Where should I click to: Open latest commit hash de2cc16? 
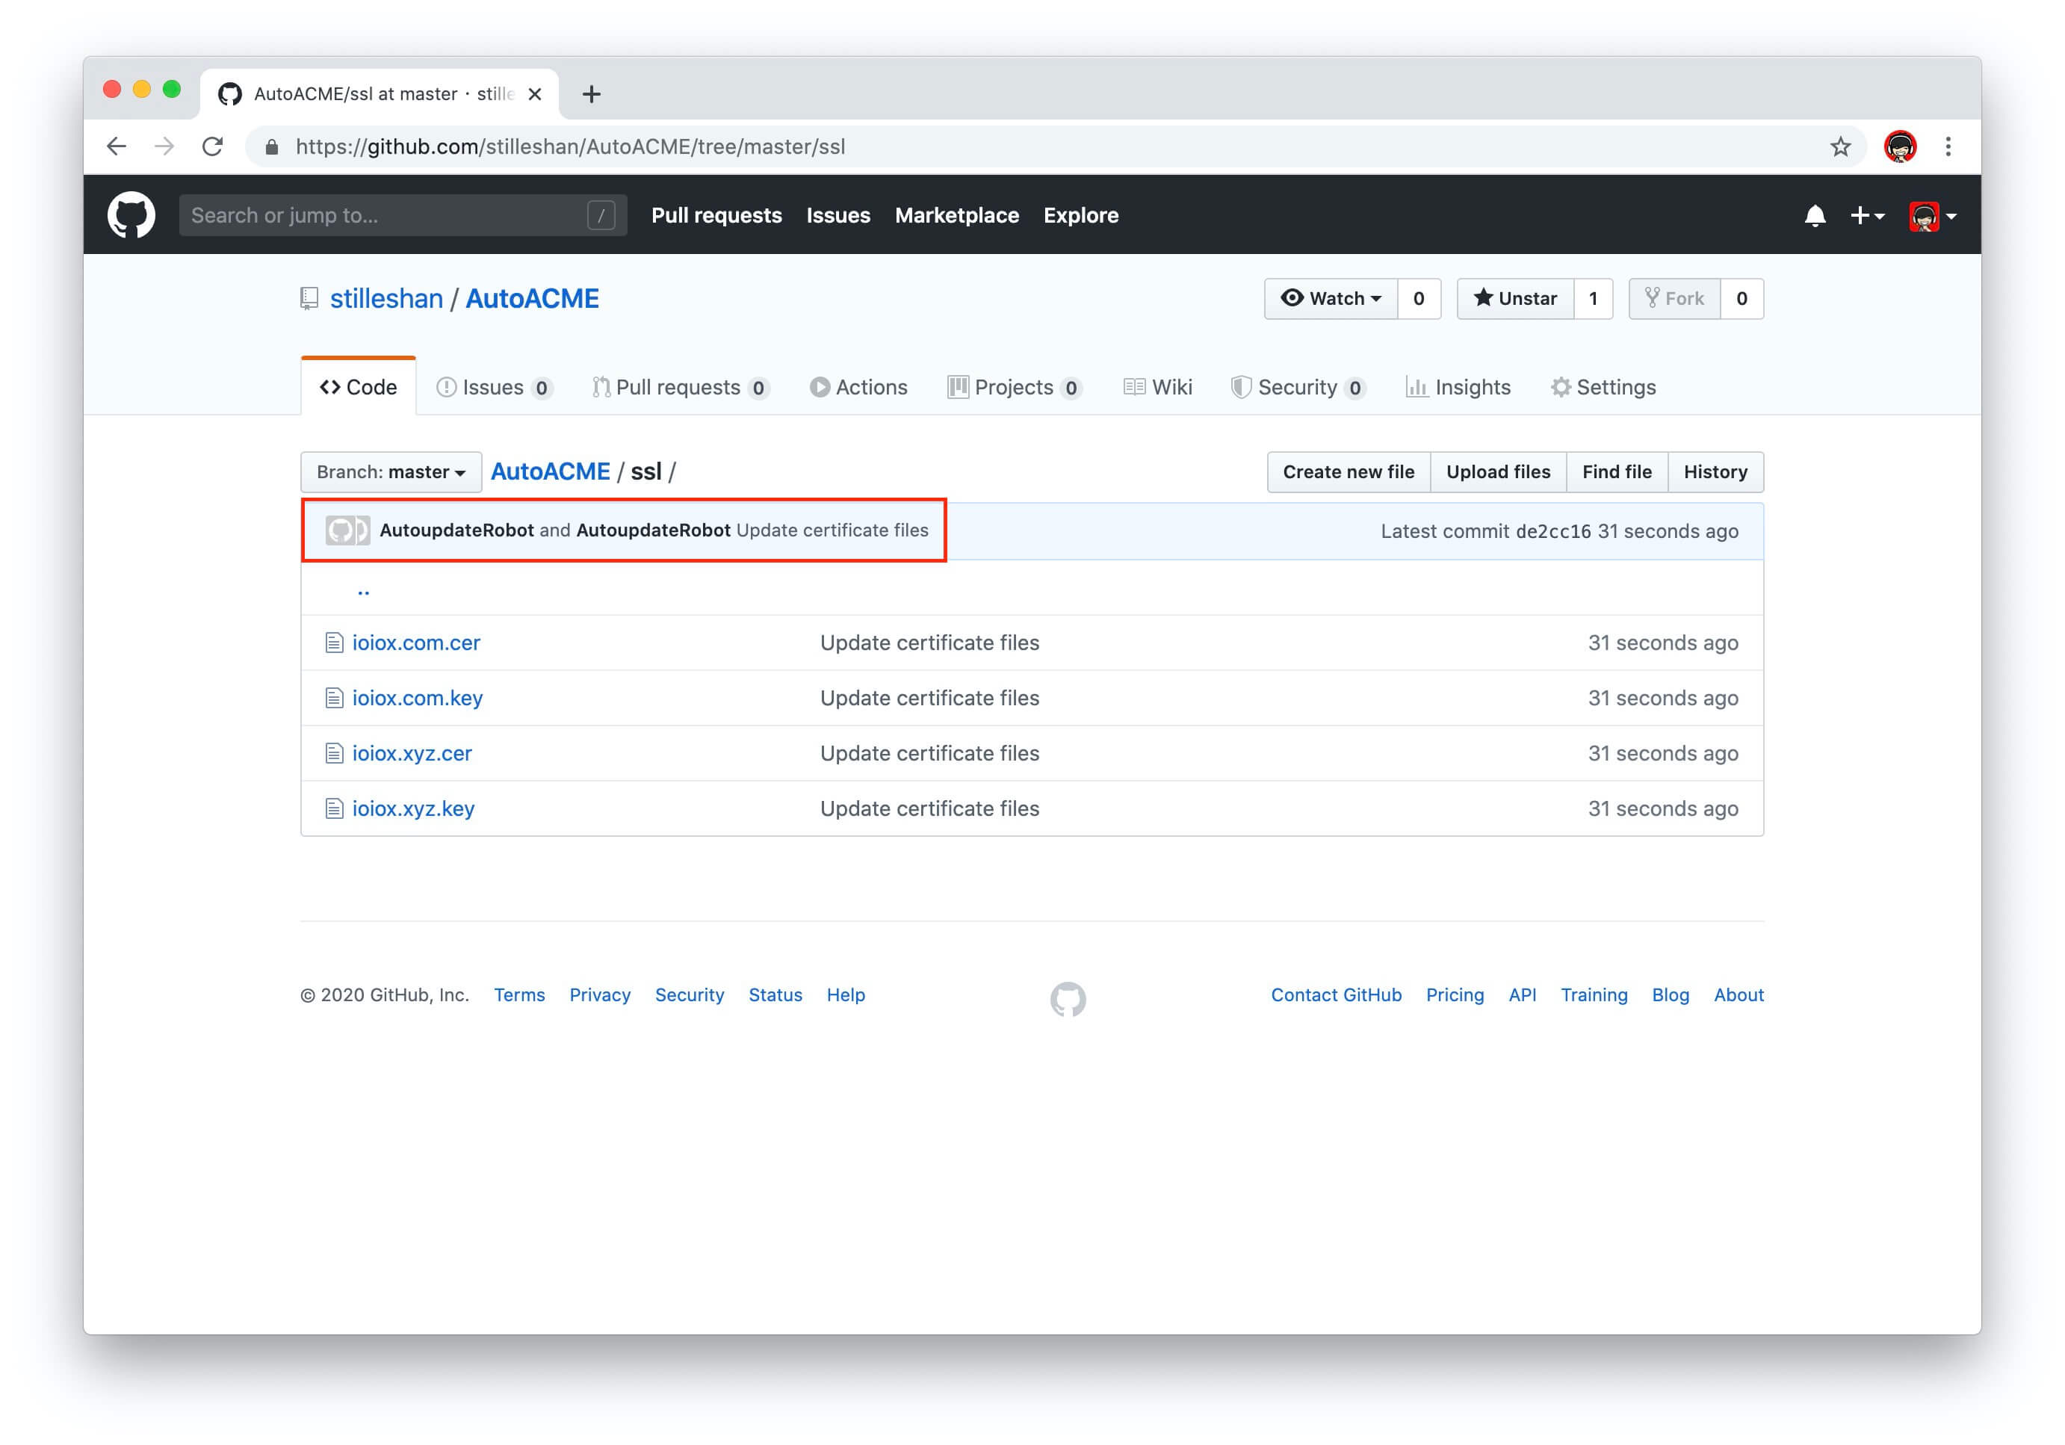click(1553, 531)
